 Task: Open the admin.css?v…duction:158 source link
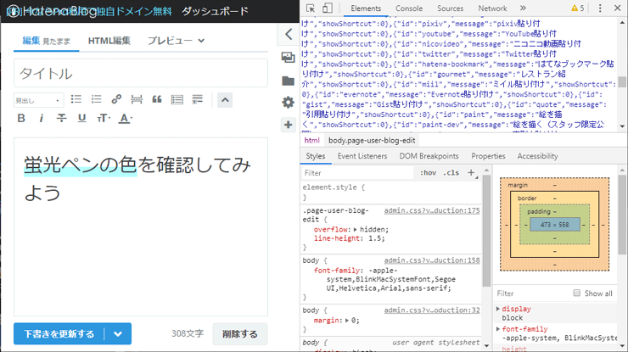[432, 260]
